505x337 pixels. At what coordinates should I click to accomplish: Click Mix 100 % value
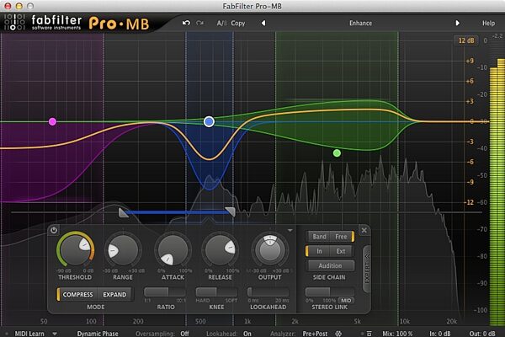click(397, 334)
